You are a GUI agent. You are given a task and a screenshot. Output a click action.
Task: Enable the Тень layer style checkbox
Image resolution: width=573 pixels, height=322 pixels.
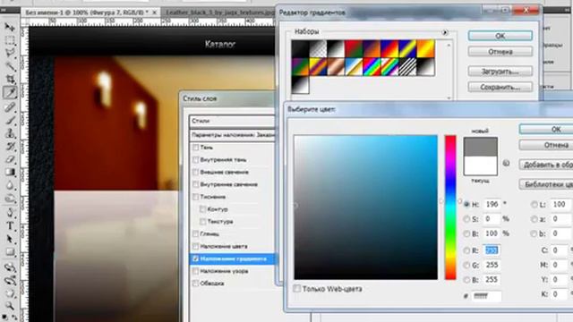coord(195,148)
